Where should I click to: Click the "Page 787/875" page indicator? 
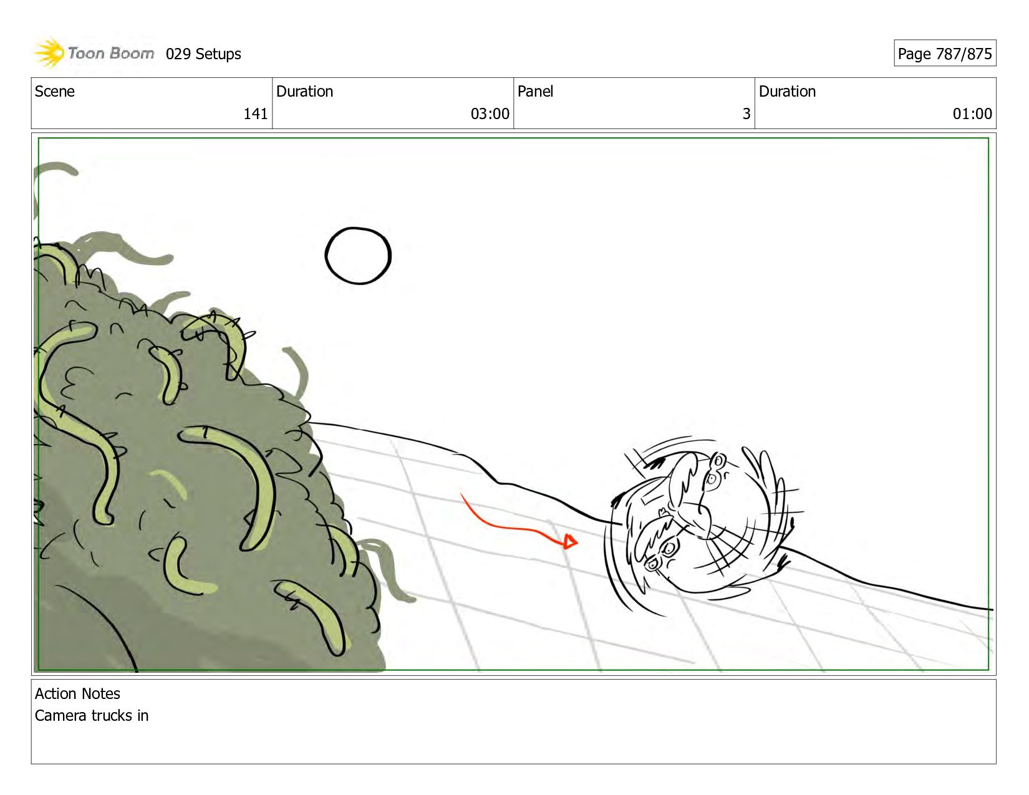(945, 54)
